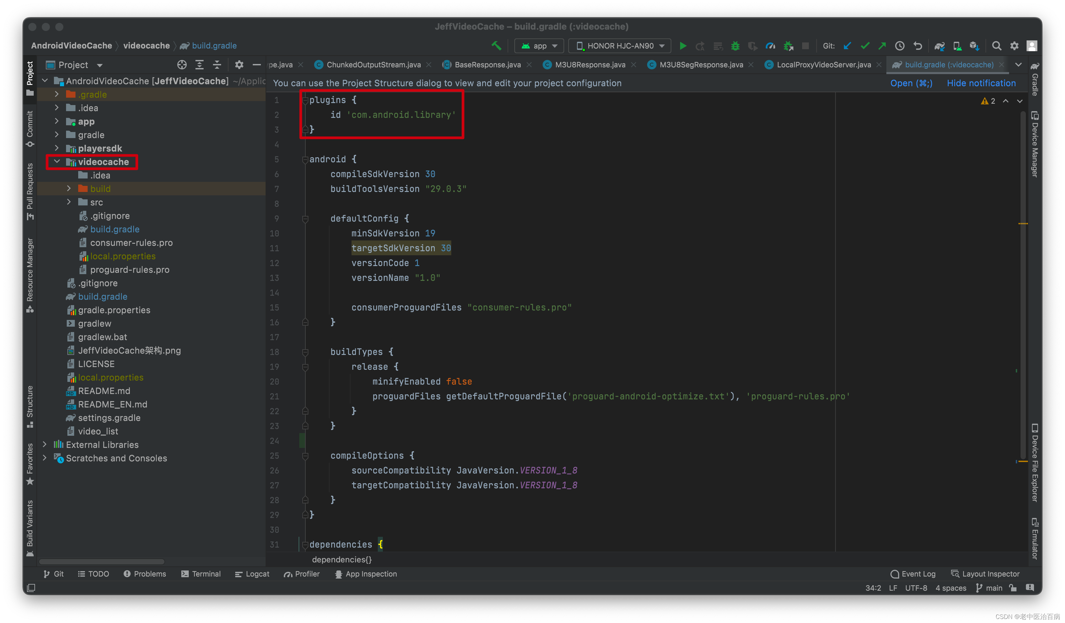
Task: Click the Project panel horizontal scrollbar
Action: point(101,561)
